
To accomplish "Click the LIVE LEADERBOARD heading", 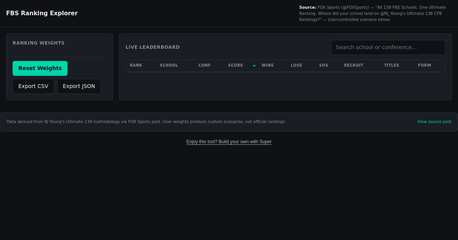I will [x=153, y=47].
